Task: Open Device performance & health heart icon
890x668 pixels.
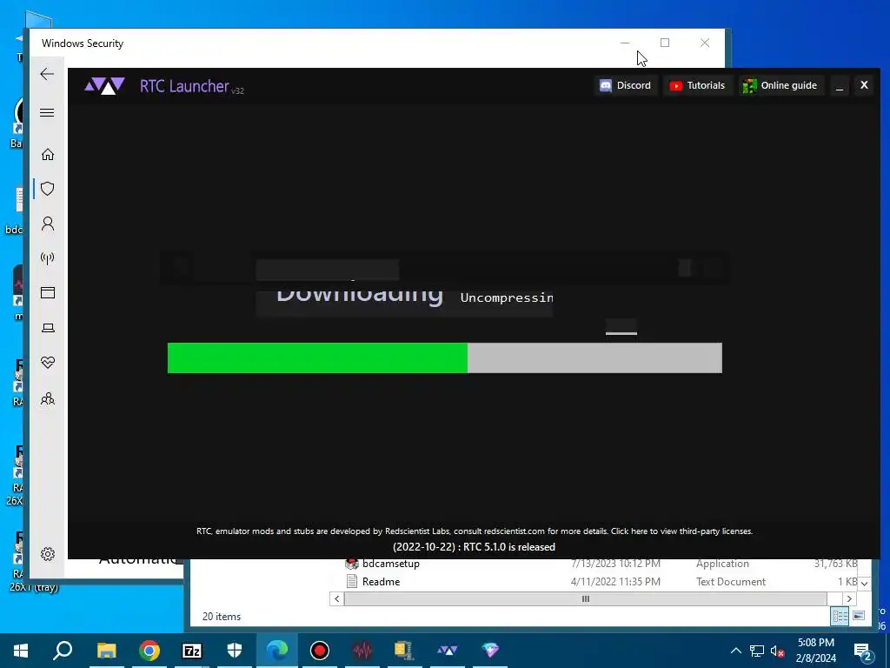Action: coord(48,363)
